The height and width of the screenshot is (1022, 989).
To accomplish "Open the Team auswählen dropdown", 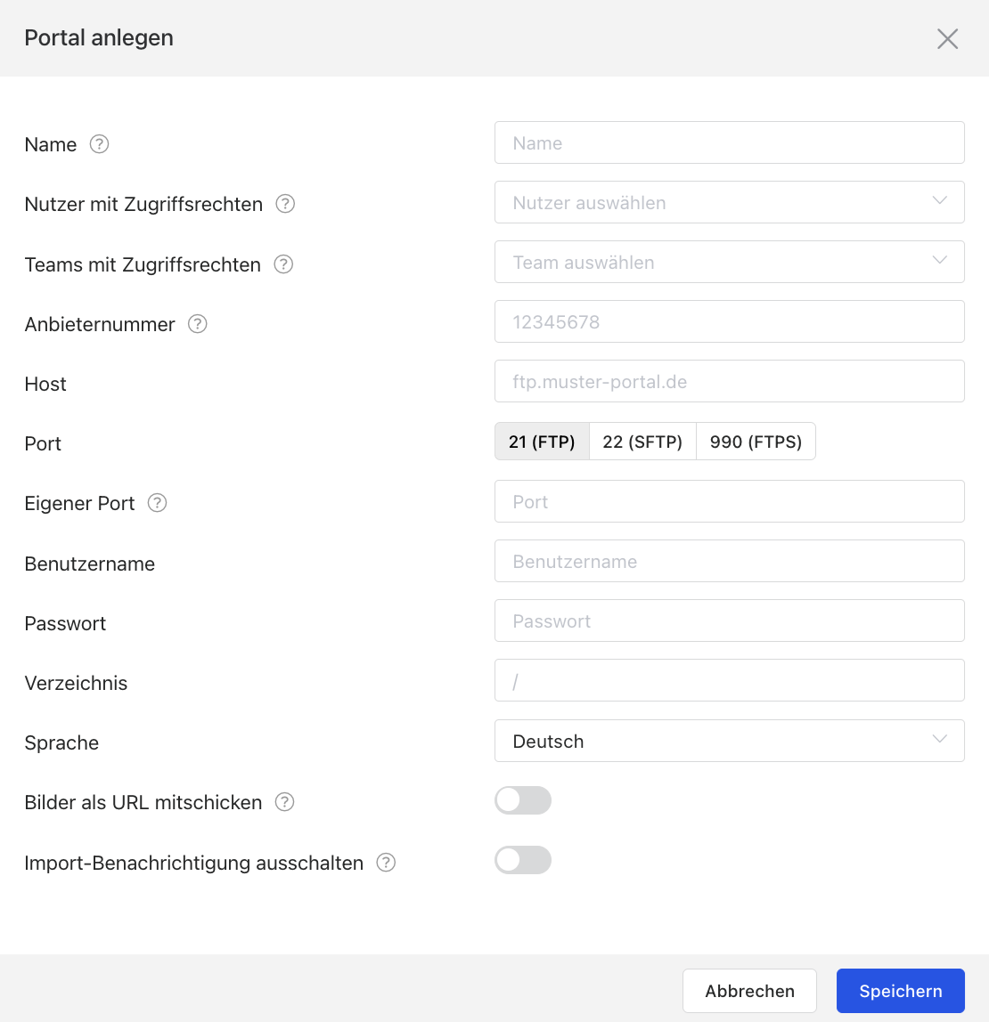I will pos(730,262).
